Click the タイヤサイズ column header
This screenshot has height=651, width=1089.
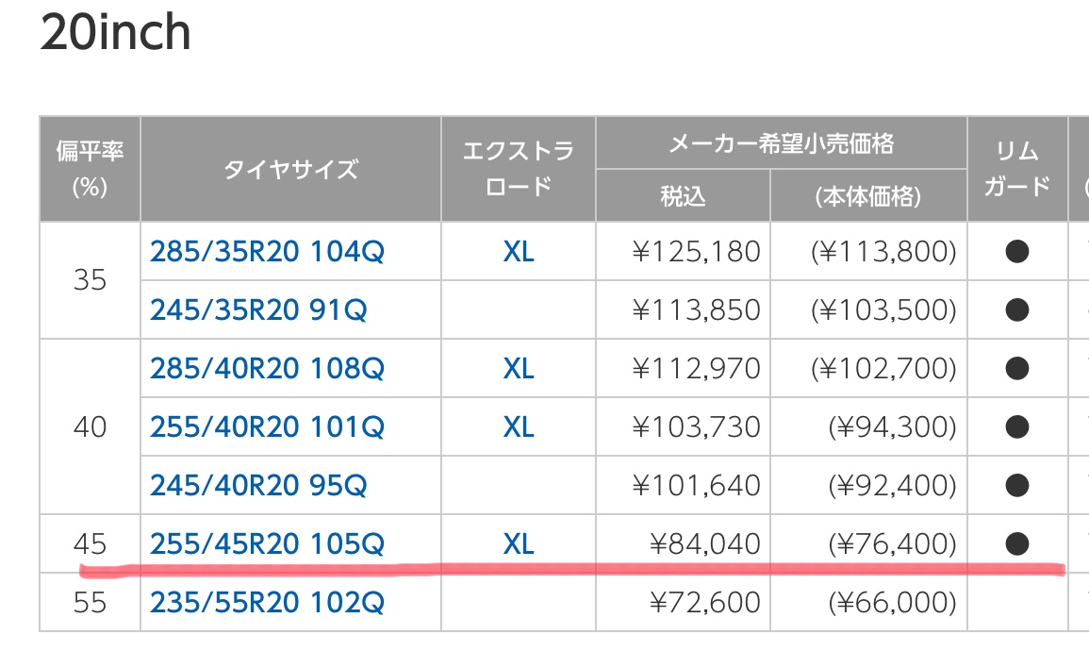(x=291, y=169)
